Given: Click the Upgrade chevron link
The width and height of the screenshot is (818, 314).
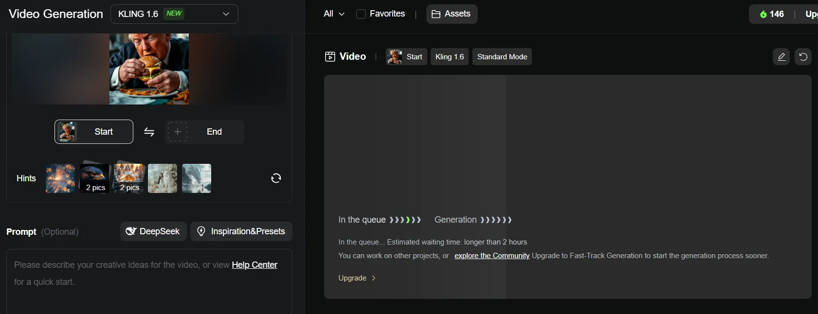Looking at the screenshot, I should tap(357, 278).
